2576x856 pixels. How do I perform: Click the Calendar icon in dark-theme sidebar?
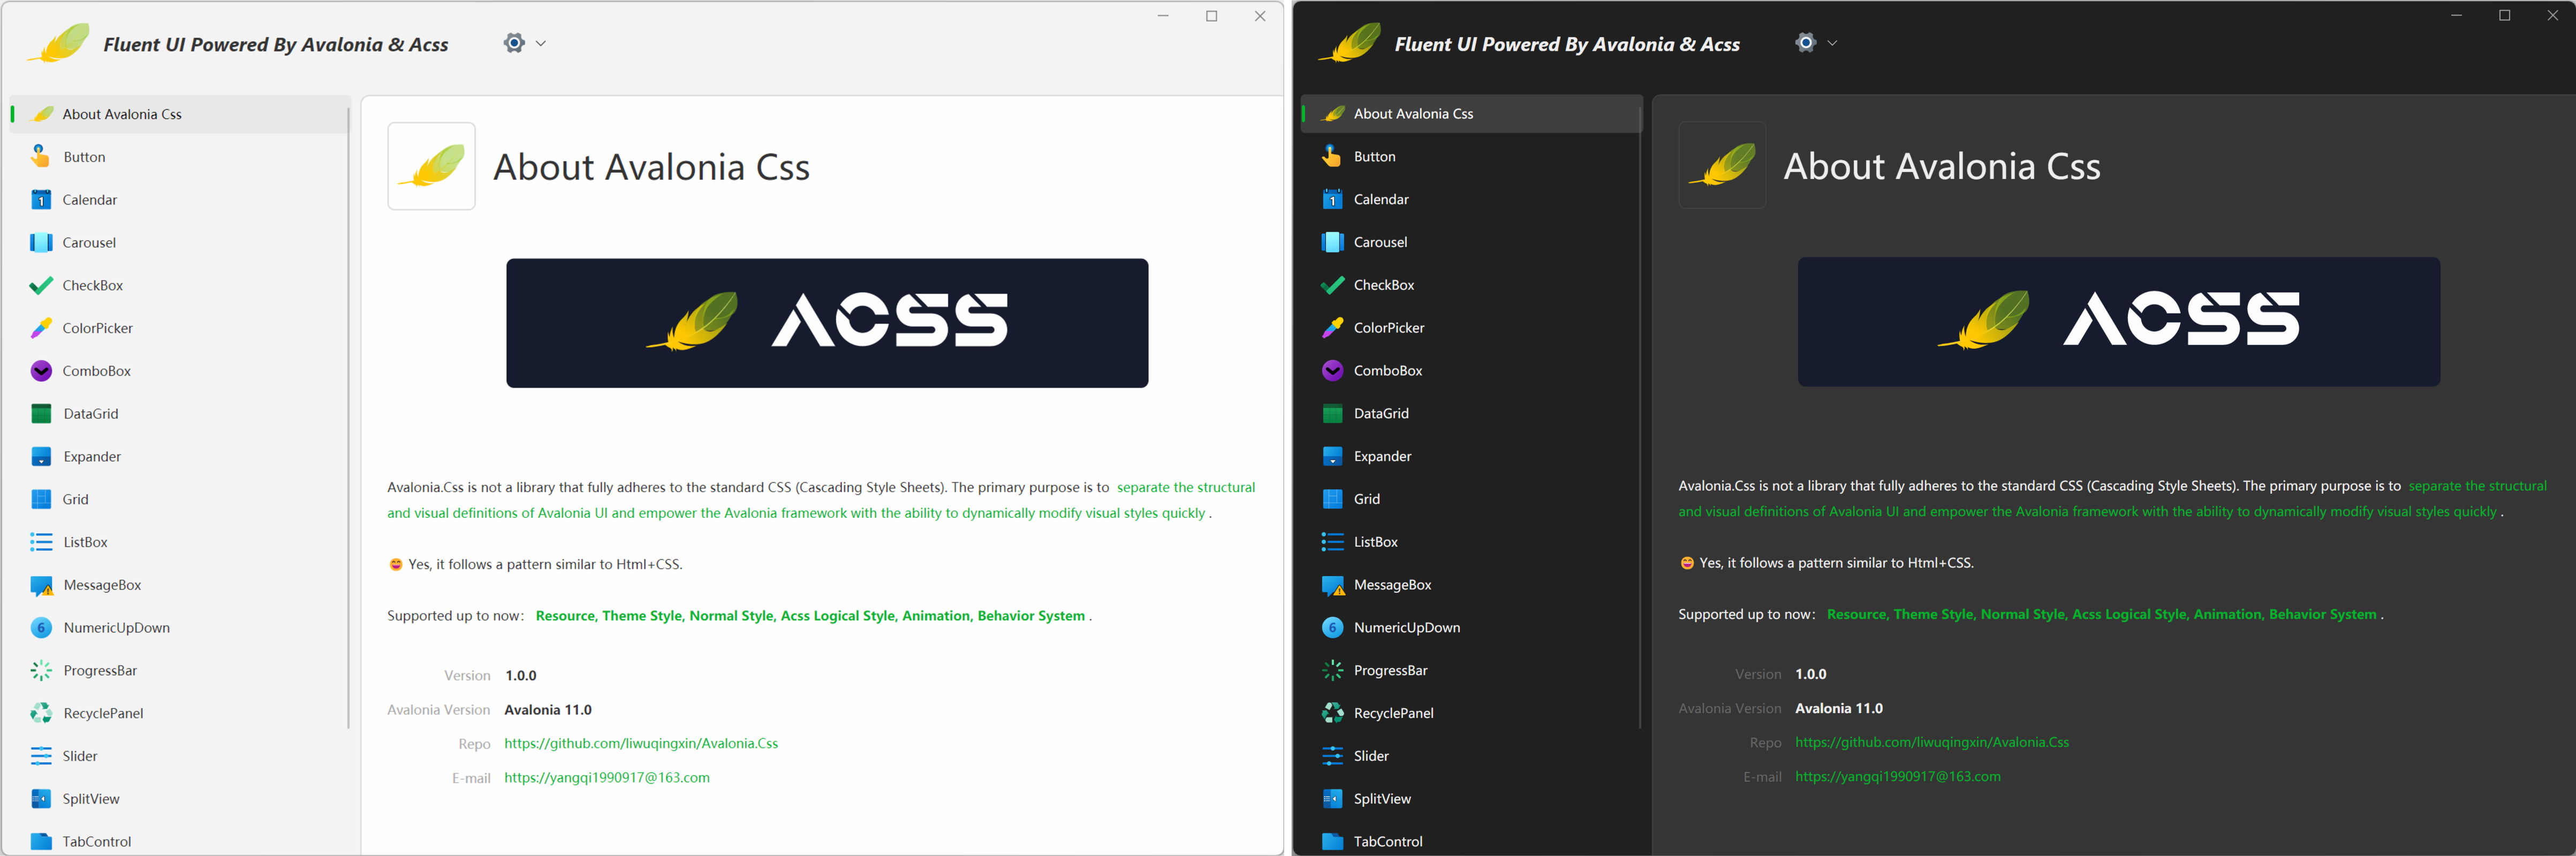click(x=1332, y=200)
